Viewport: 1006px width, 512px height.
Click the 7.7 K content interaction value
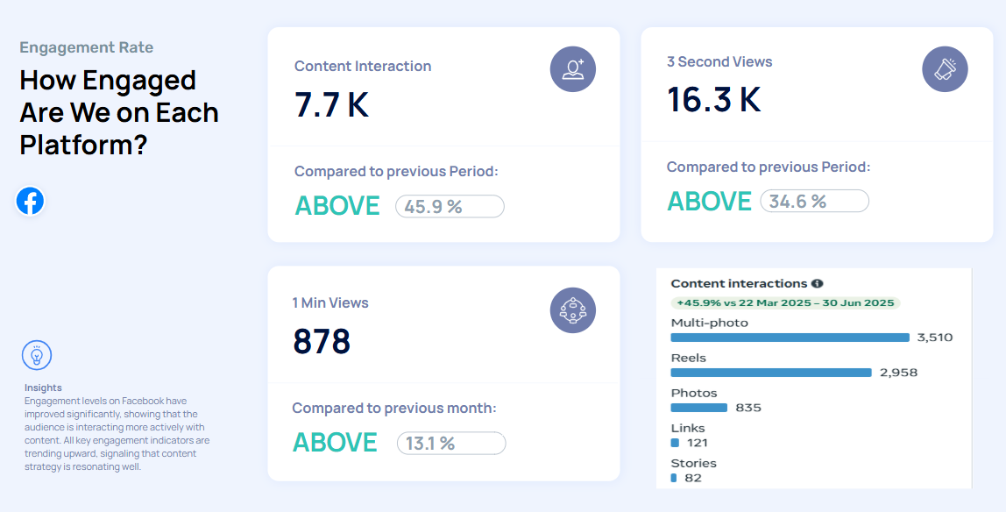(331, 104)
